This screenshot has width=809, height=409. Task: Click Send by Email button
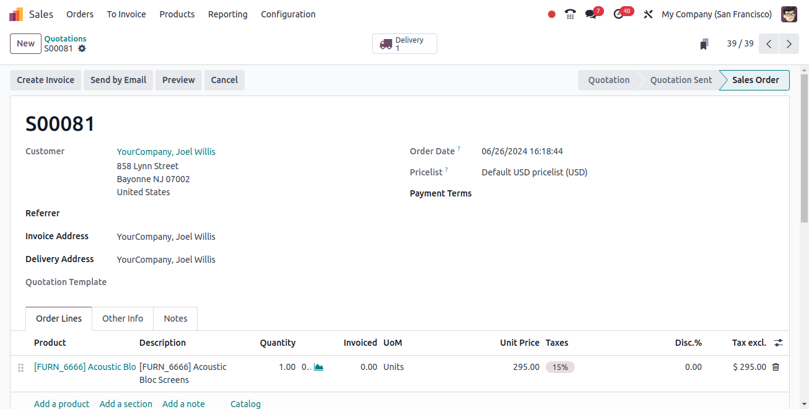click(118, 80)
